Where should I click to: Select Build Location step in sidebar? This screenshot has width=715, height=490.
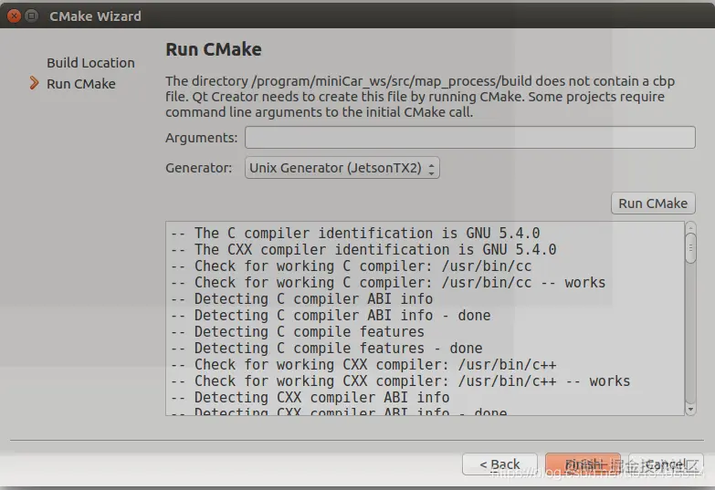tap(90, 63)
